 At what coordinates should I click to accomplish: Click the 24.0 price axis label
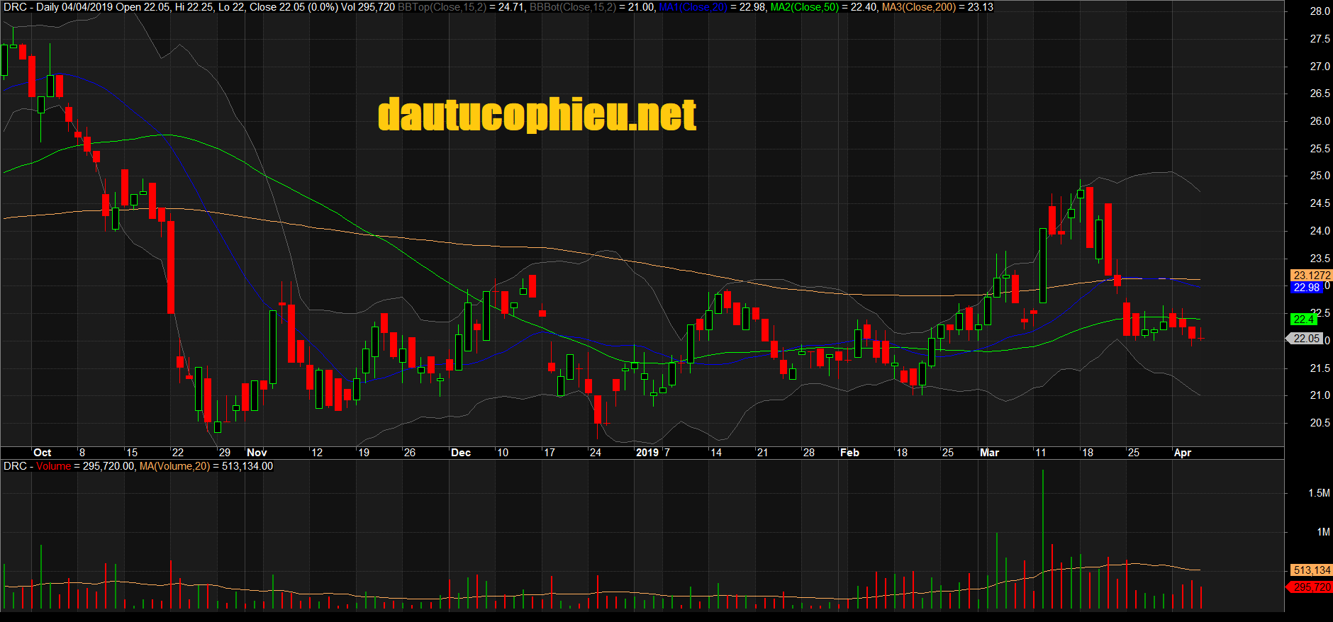[x=1320, y=231]
